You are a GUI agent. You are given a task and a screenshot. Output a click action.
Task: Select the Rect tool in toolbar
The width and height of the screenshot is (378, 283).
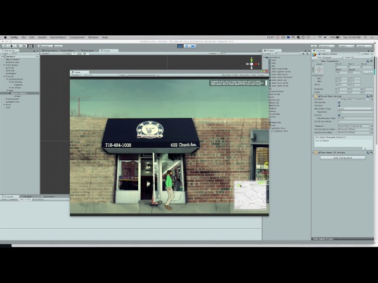[30, 46]
